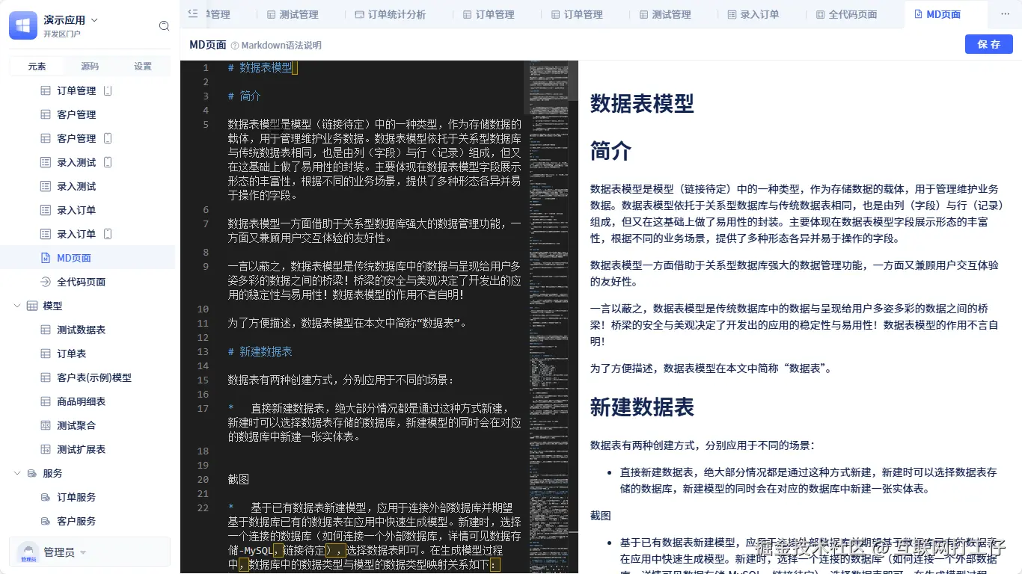Click the 截图 text in the preview pane
1022x574 pixels.
(x=601, y=516)
